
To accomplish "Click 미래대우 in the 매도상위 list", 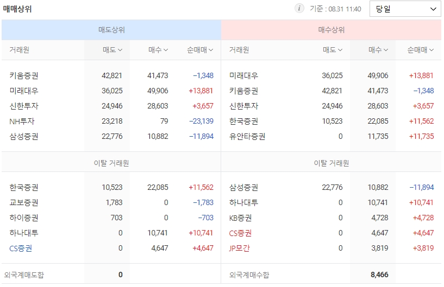I will tap(24, 91).
